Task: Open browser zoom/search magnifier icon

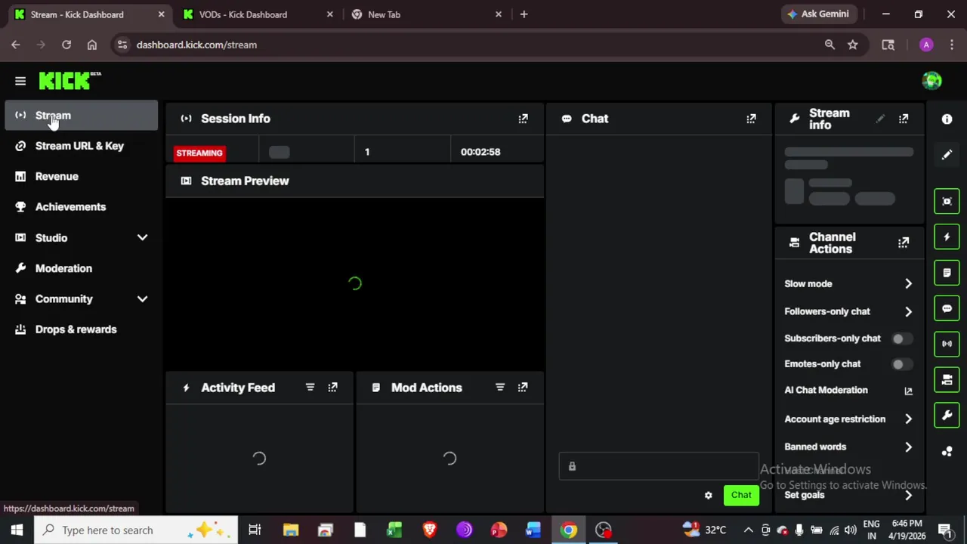Action: tap(830, 45)
